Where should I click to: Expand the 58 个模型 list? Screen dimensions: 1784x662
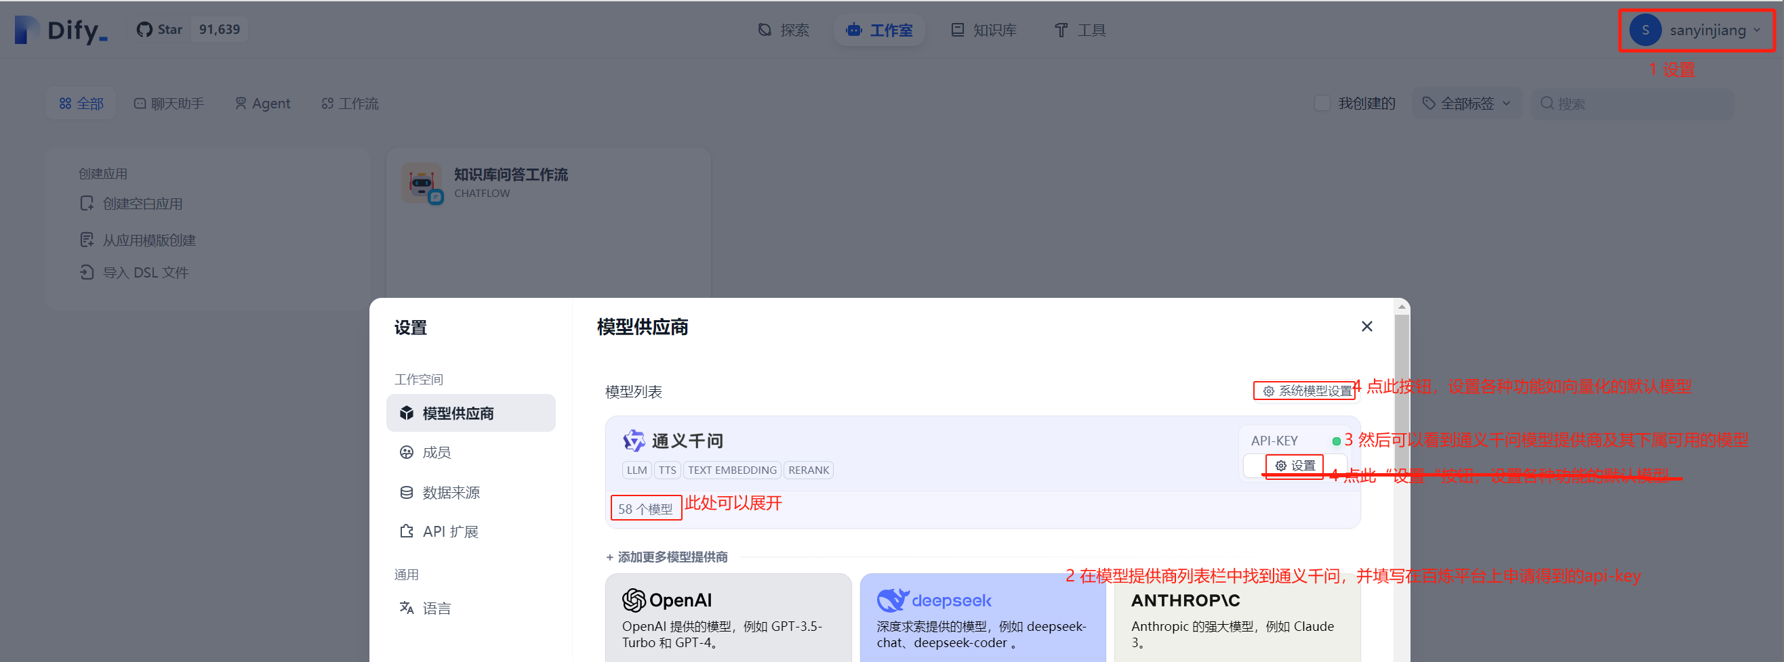coord(645,508)
